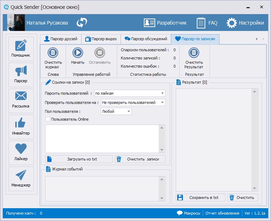Click the refresh arrows icon near username
Viewport: 271px width, 221px height.
pyautogui.click(x=82, y=23)
